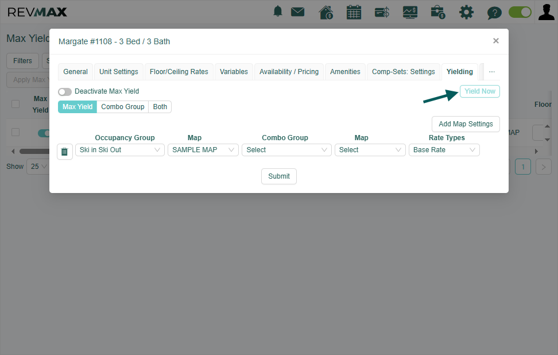Open the briefcase dollar icon

pyautogui.click(x=437, y=12)
